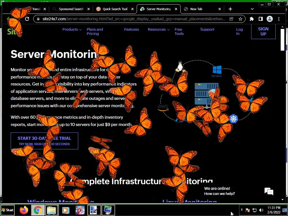This screenshot has width=288, height=216.
Task: Click the AWS logo in the diagram
Action: (163, 107)
